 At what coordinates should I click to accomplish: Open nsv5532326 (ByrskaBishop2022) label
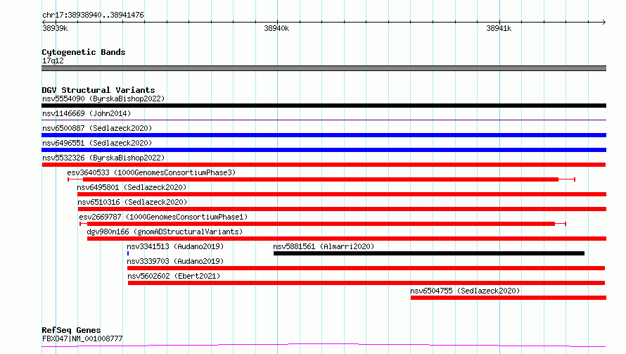coord(103,158)
